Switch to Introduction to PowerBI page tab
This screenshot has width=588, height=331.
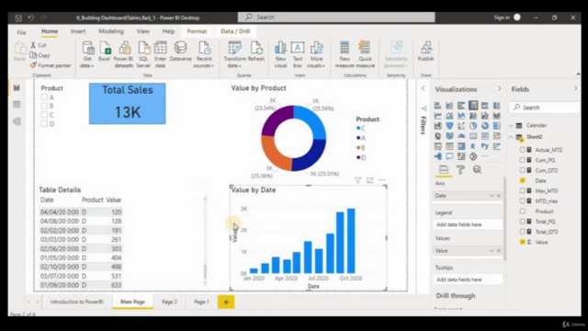click(76, 302)
